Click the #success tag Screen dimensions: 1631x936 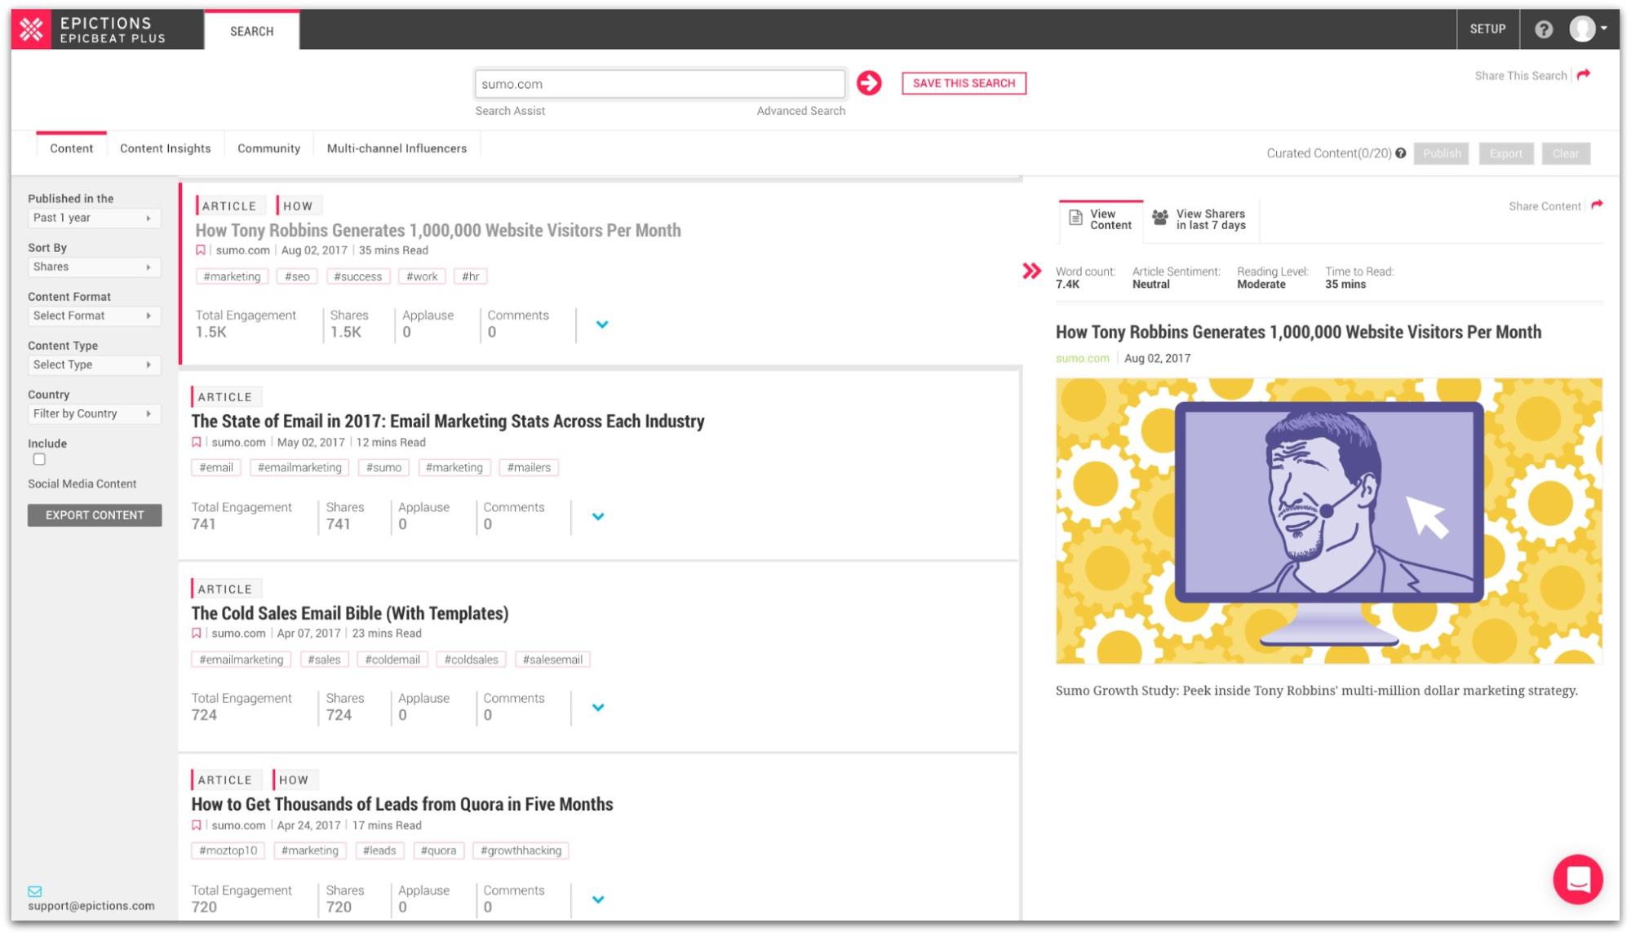pyautogui.click(x=357, y=276)
